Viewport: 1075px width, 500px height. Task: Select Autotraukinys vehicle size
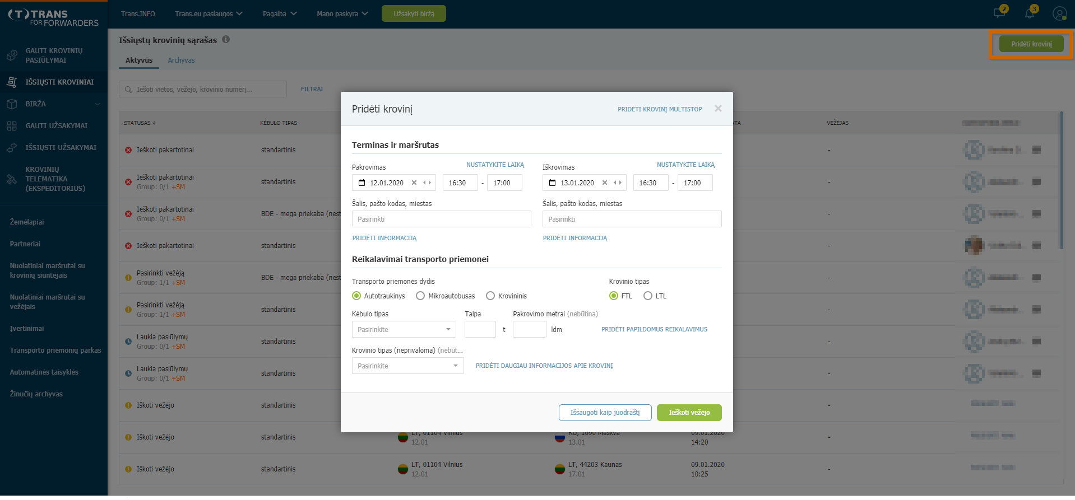(356, 296)
